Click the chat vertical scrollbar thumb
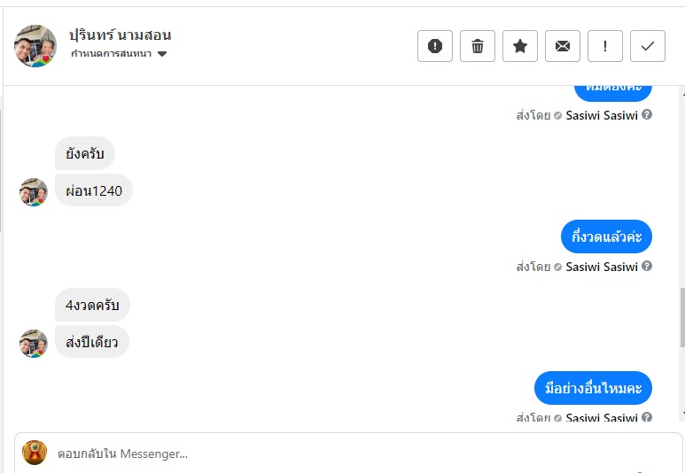 681,317
